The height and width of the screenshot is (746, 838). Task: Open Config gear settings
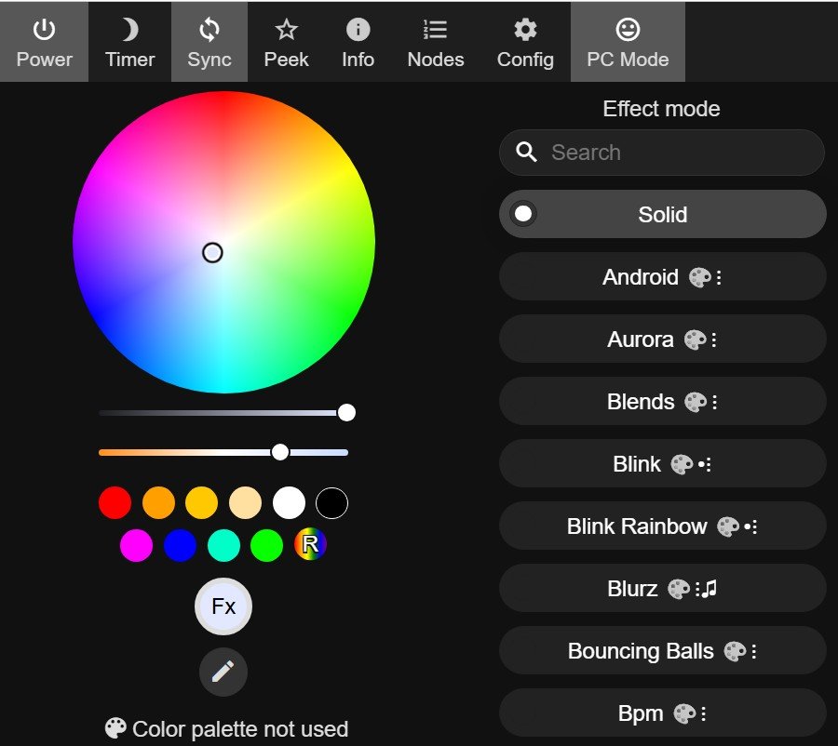pyautogui.click(x=525, y=43)
